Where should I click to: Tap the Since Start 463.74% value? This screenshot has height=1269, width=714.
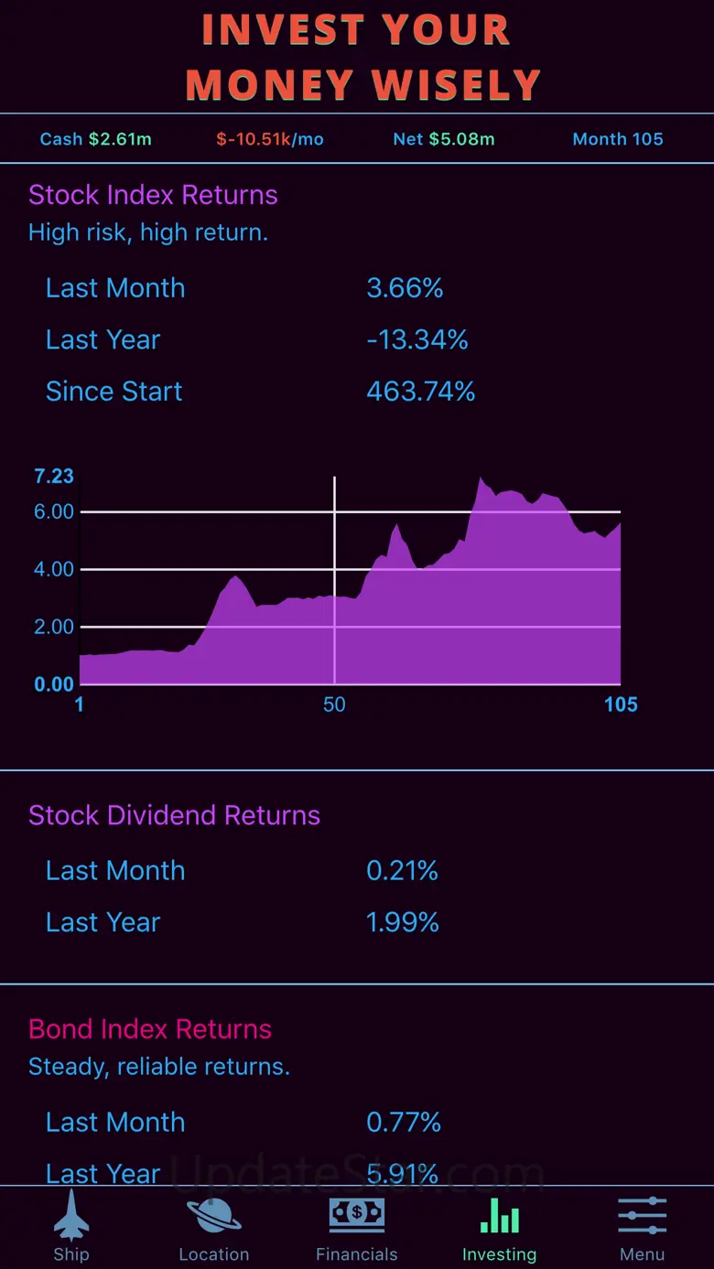point(421,392)
